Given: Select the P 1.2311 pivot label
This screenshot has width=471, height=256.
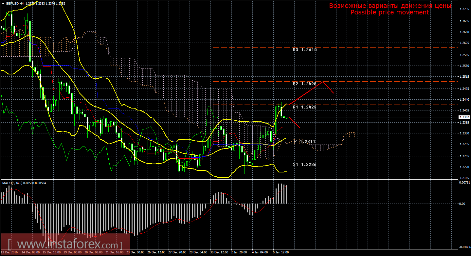Looking at the screenshot, I should click(305, 142).
